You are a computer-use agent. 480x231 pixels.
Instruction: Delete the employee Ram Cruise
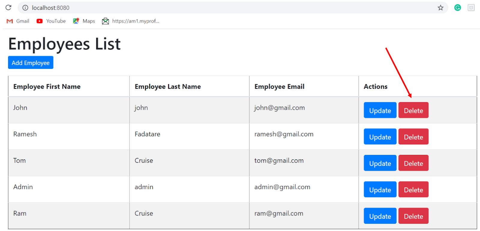click(413, 216)
